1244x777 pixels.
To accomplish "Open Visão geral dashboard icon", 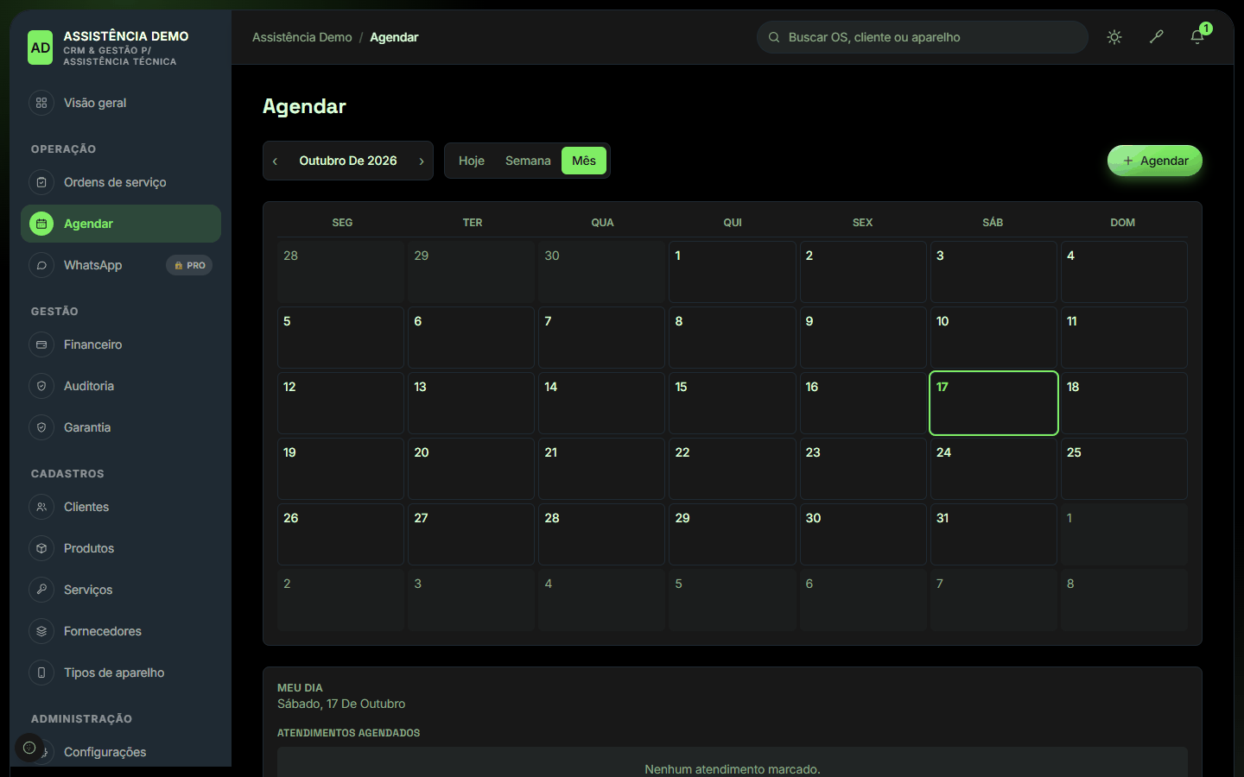I will click(x=41, y=103).
